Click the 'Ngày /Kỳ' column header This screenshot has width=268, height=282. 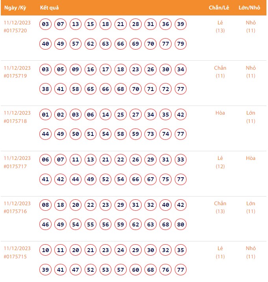click(x=15, y=8)
